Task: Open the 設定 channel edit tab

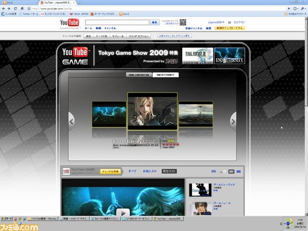Action: coord(89,36)
